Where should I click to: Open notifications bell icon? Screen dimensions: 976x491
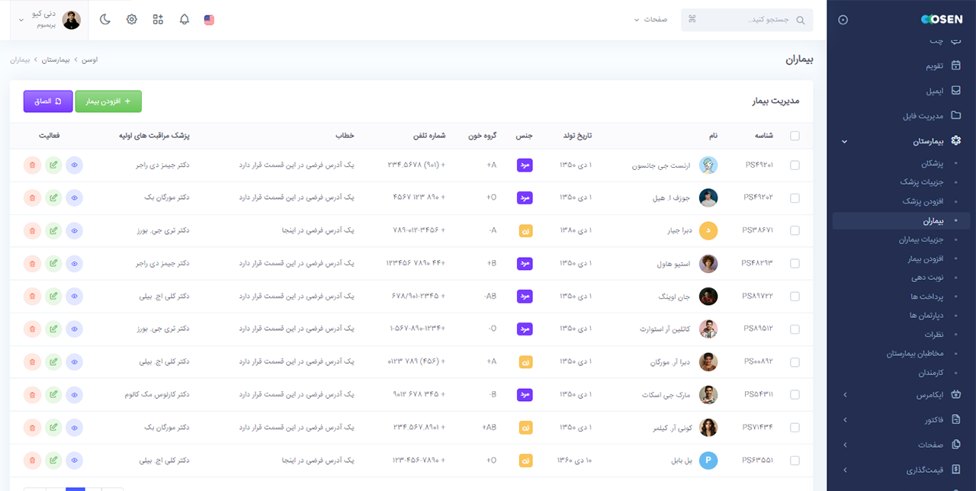pyautogui.click(x=184, y=20)
